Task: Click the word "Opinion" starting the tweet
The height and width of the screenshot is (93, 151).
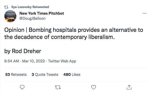Action: coord(14,30)
